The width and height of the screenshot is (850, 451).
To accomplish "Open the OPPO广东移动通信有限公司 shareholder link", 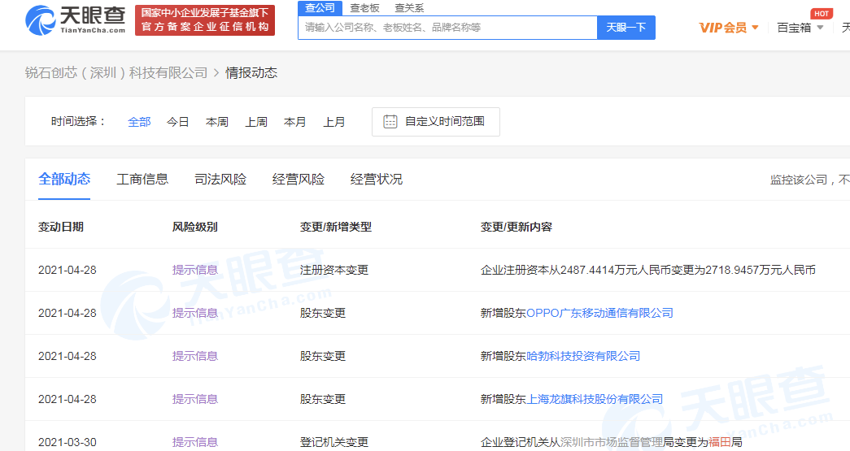I will [599, 313].
